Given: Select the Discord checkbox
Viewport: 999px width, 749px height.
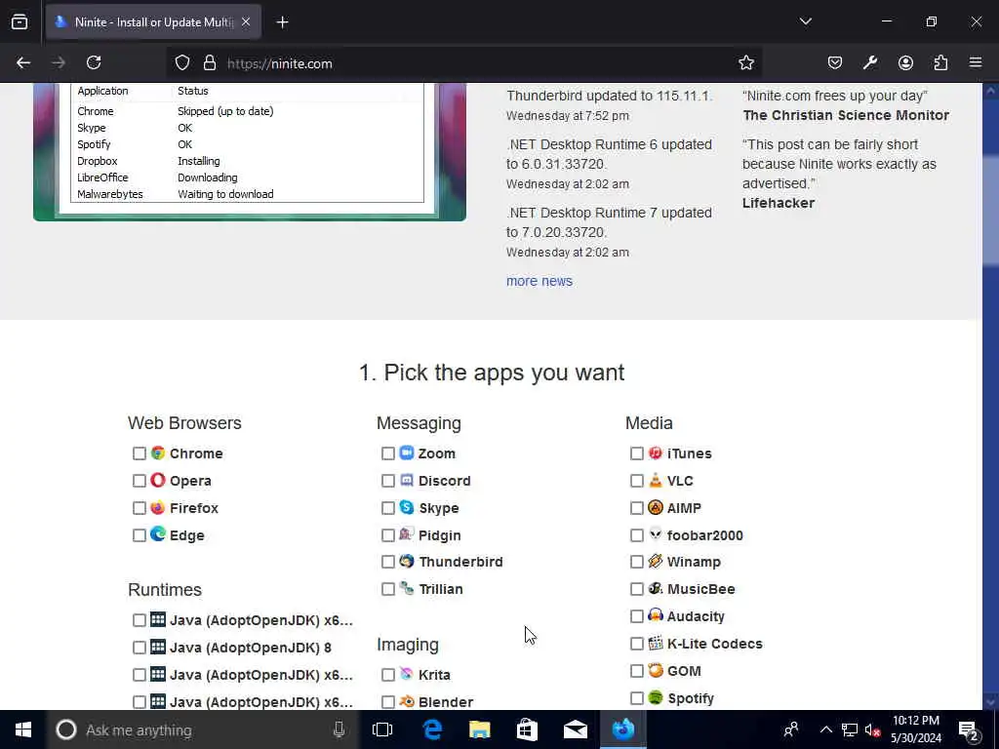Looking at the screenshot, I should 388,481.
